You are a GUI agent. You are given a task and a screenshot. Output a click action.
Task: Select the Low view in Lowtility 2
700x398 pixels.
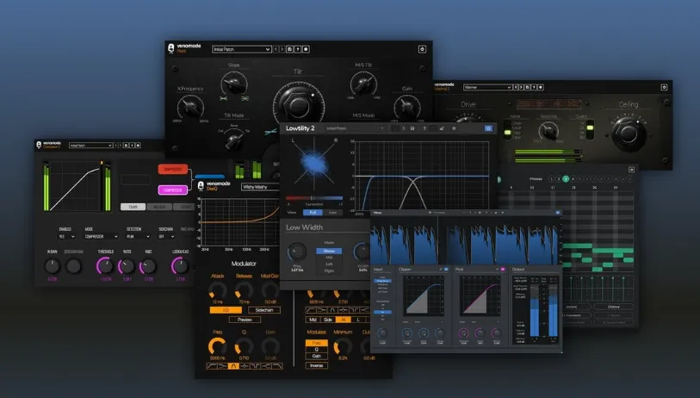pyautogui.click(x=332, y=212)
